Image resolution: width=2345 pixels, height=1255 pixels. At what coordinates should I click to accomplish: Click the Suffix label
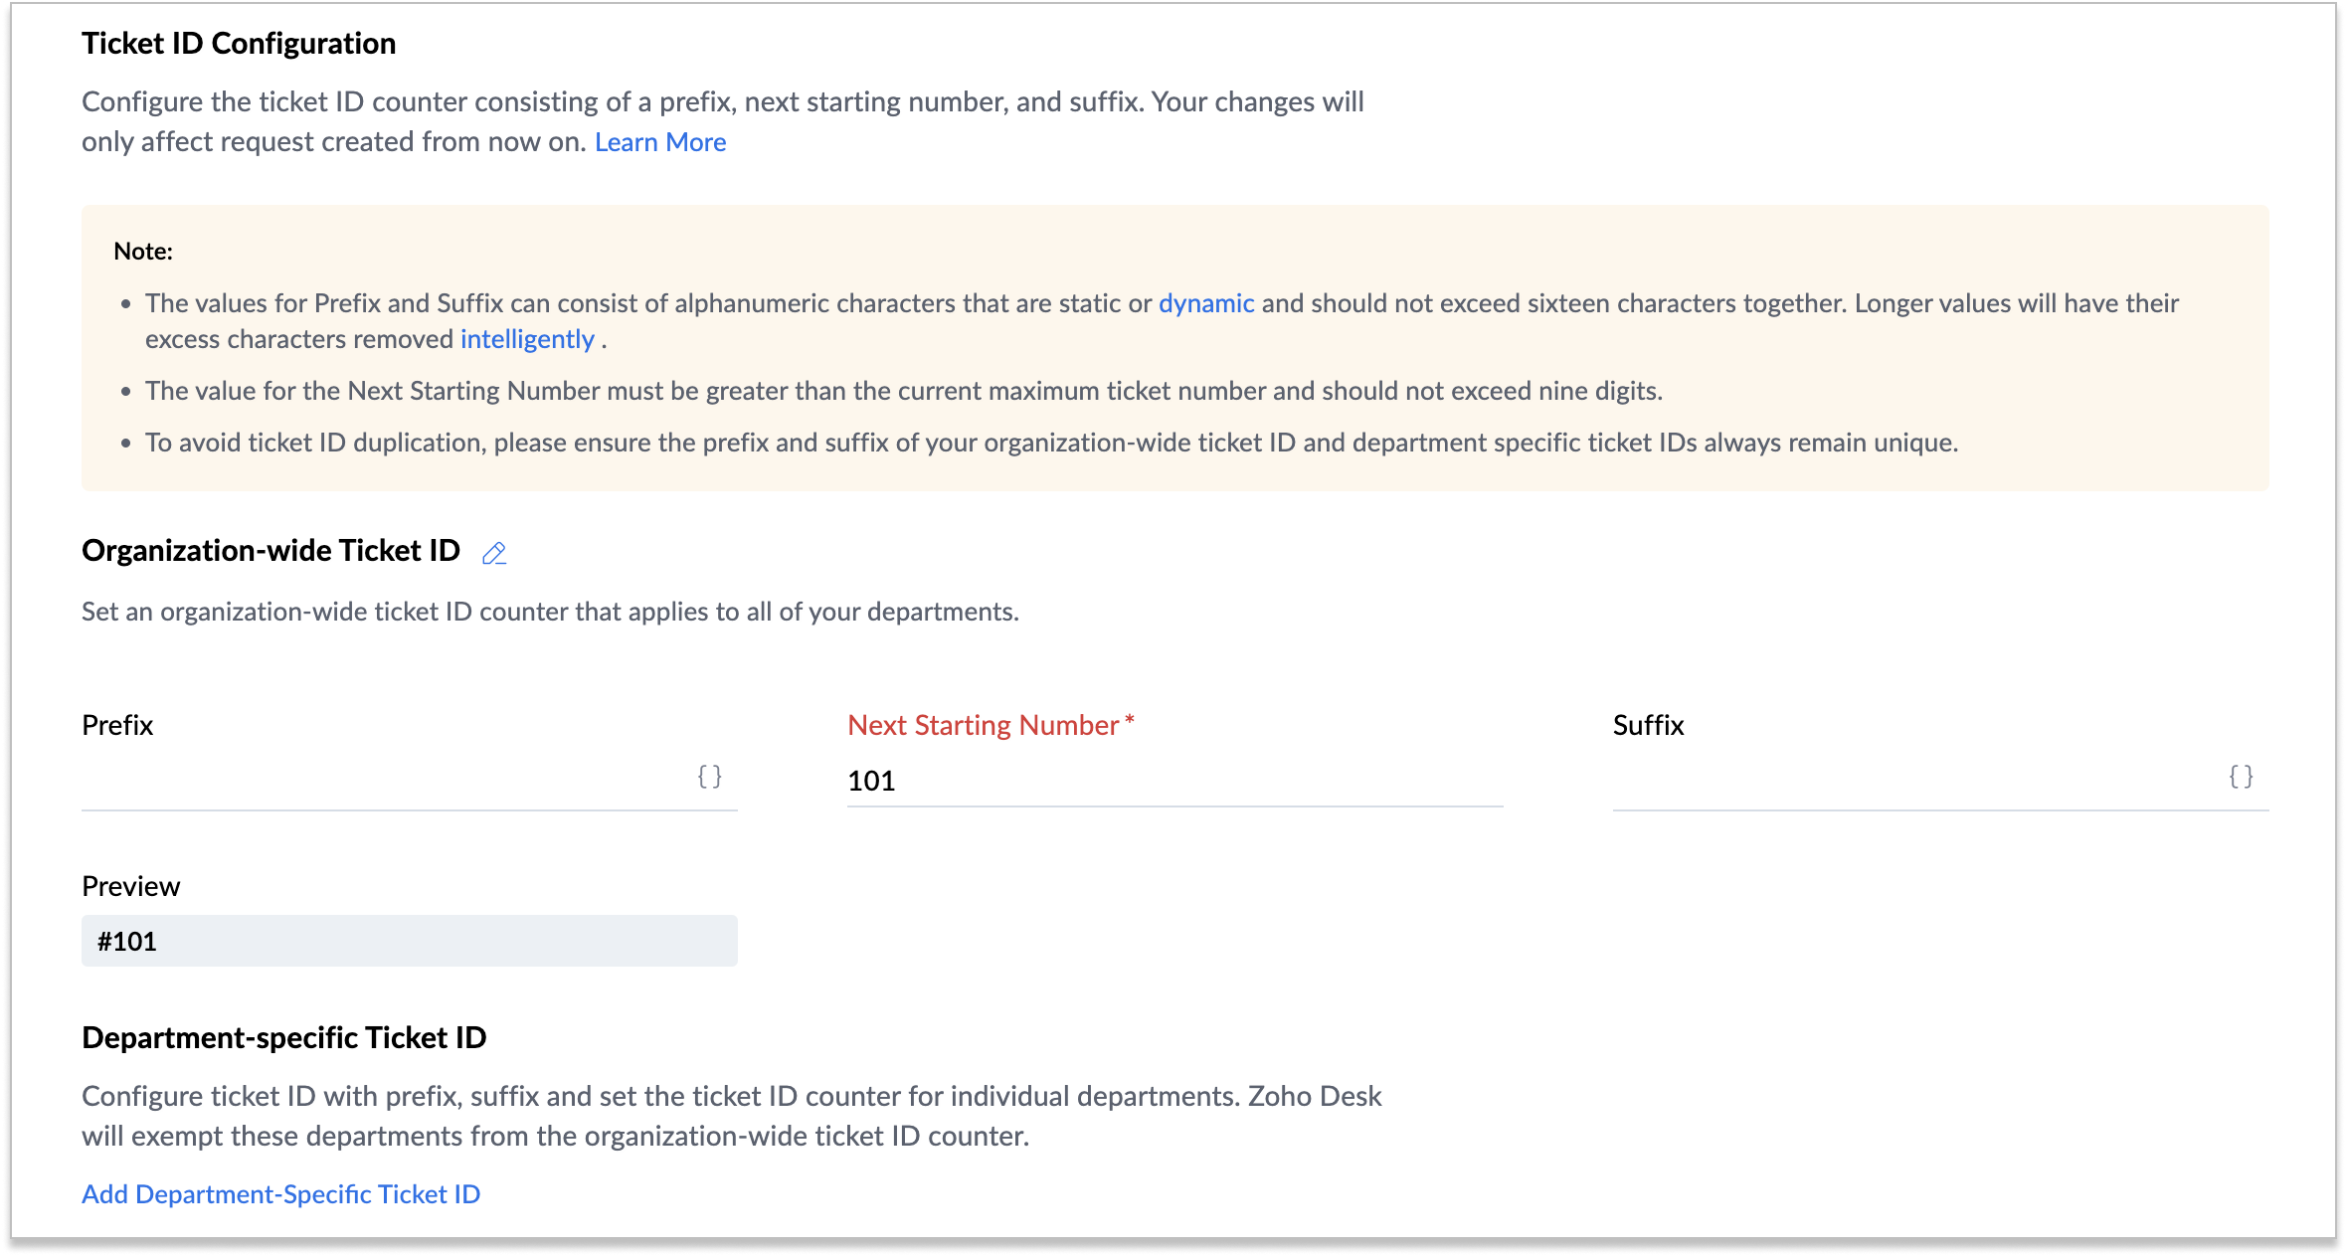point(1648,726)
